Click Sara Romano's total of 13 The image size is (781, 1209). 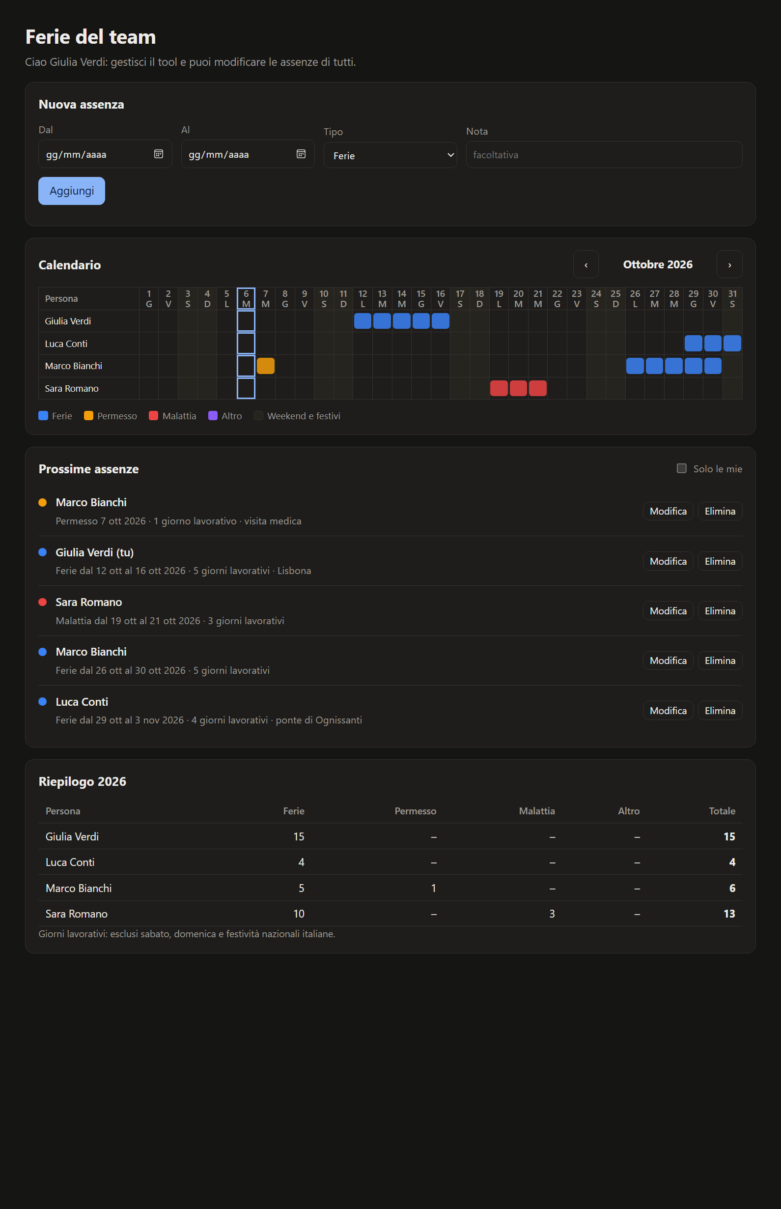click(x=729, y=913)
